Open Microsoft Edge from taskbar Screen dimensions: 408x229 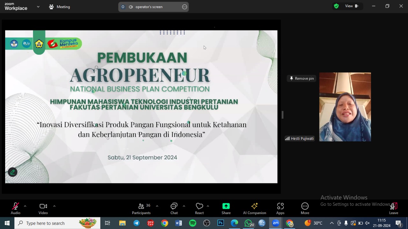[x=235, y=223]
